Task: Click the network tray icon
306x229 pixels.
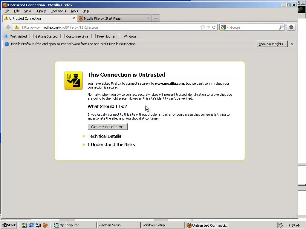Action: [x=281, y=225]
